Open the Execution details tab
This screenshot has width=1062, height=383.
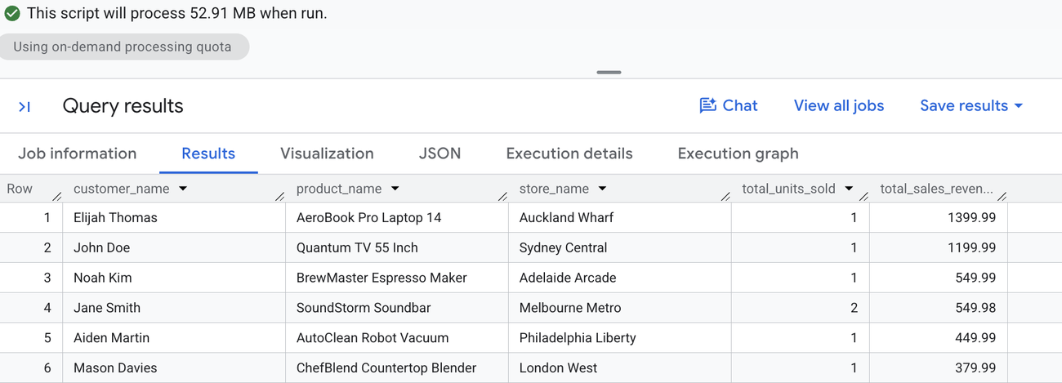point(569,154)
